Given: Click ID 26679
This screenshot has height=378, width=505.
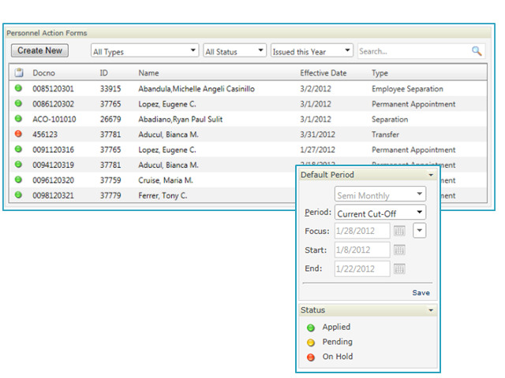Looking at the screenshot, I should tap(110, 119).
